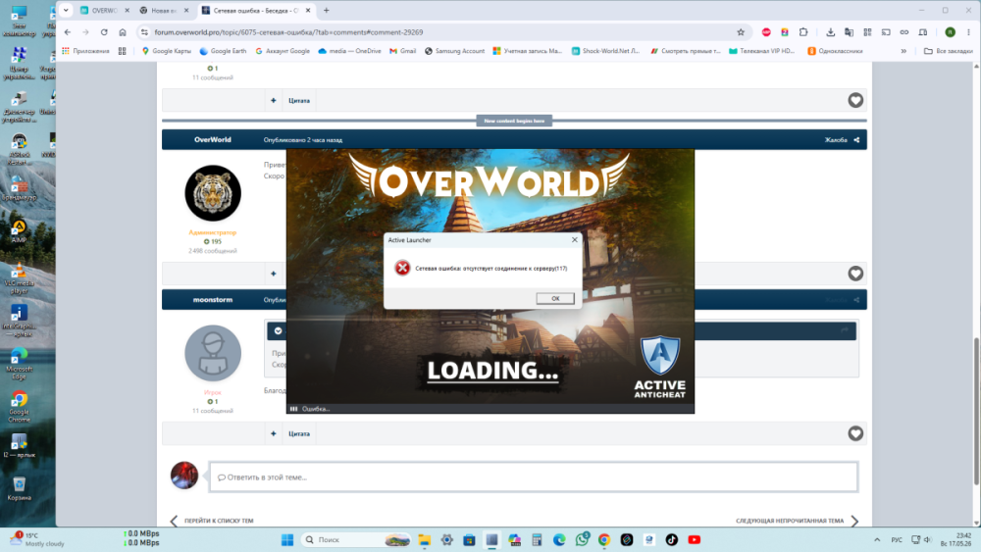Viewport: 981px width, 552px height.
Task: Multiquote moonstorm's post with plus
Action: coord(274,433)
